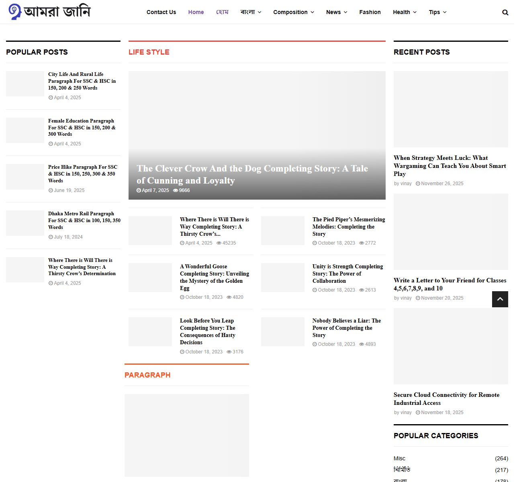Go to the Fashion menu item
The width and height of the screenshot is (517, 482).
(x=370, y=12)
